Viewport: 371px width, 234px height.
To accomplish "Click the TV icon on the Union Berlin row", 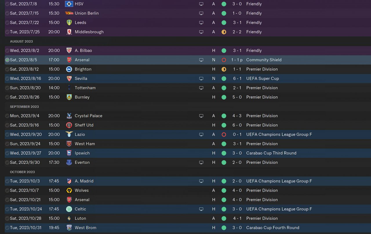I will click(201, 13).
